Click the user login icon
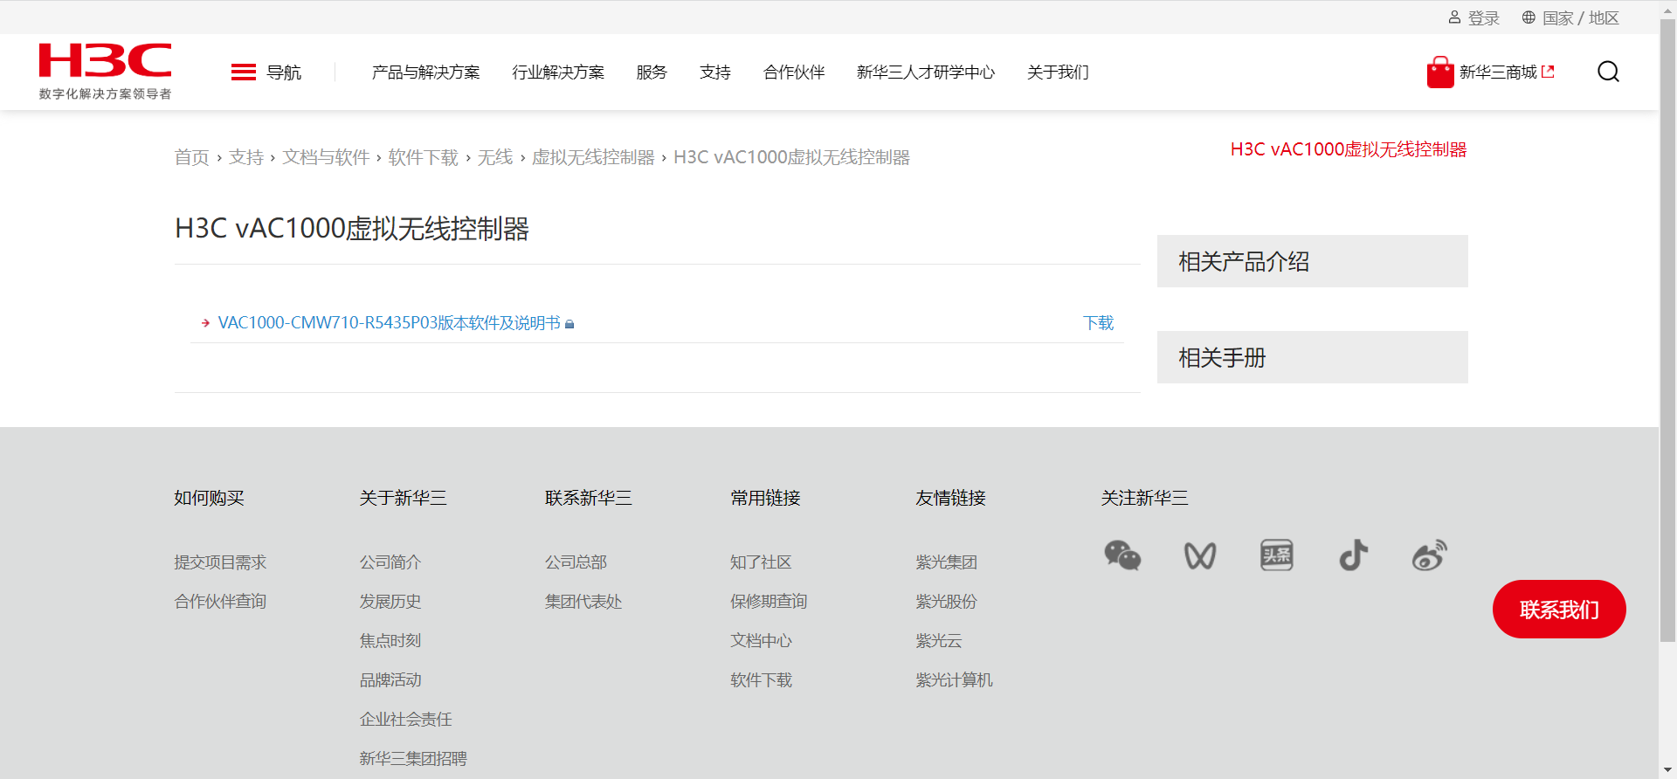The height and width of the screenshot is (779, 1677). [1454, 17]
